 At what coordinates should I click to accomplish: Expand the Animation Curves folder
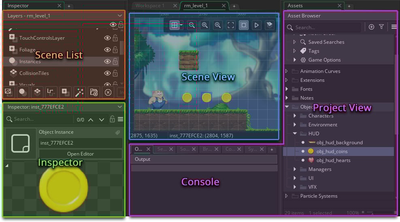point(287,71)
